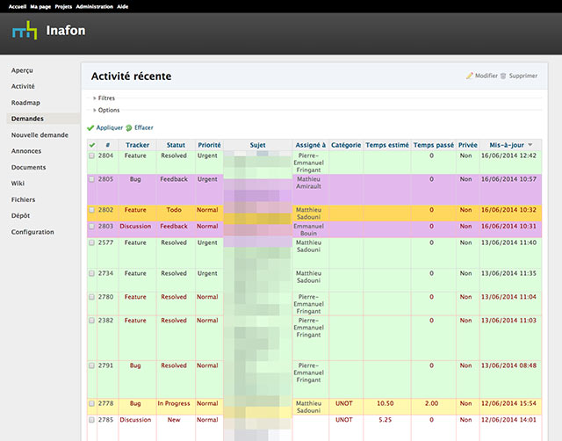Select Demandes in sidebar

(27, 119)
